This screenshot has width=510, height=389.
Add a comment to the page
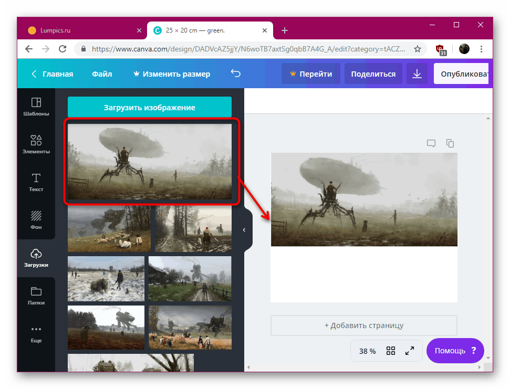pyautogui.click(x=431, y=143)
